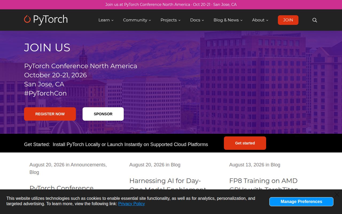Viewport: 342px width, 214px height.
Task: Open the Community navigation item
Action: [x=135, y=20]
